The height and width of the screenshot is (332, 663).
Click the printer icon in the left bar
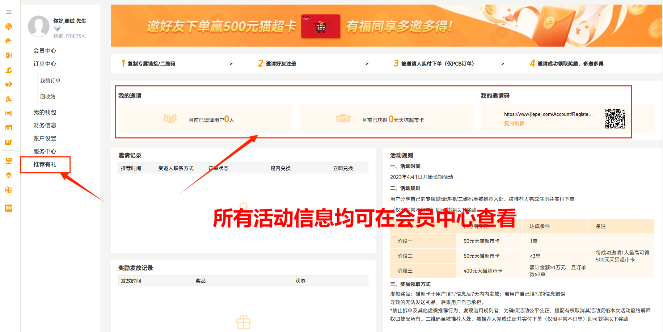[x=9, y=142]
